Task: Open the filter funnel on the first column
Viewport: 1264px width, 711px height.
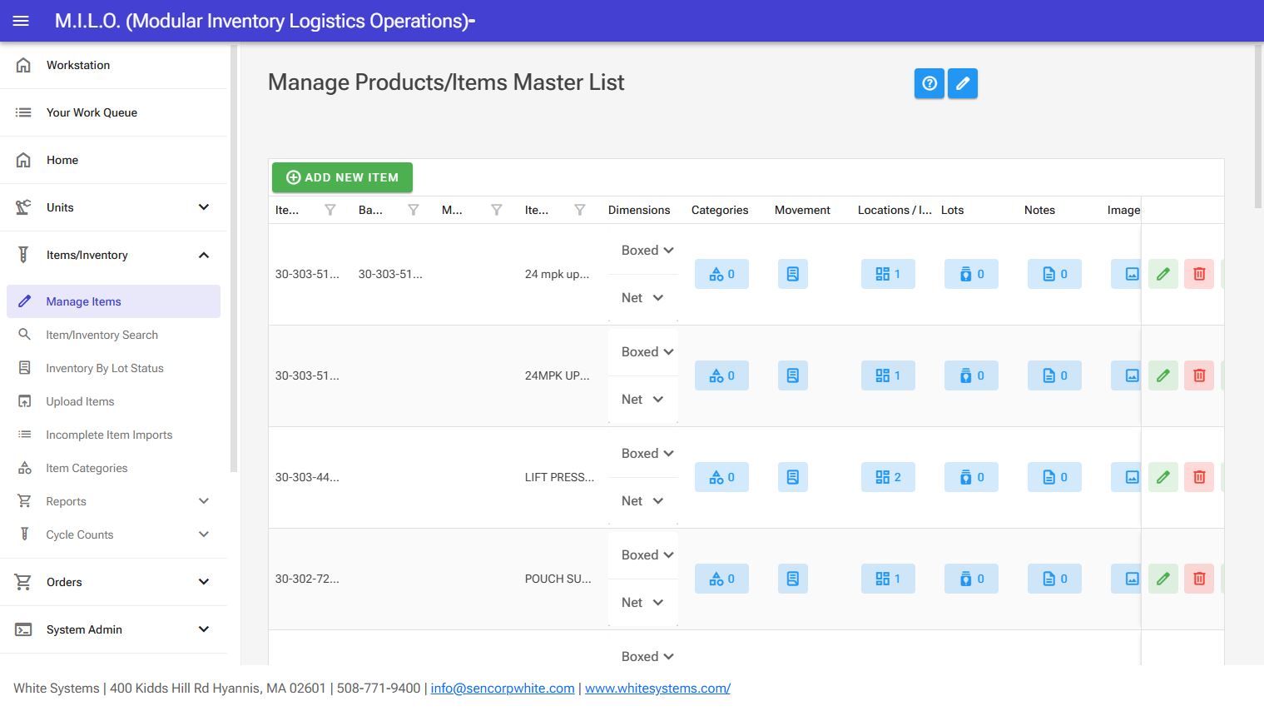Action: point(330,210)
